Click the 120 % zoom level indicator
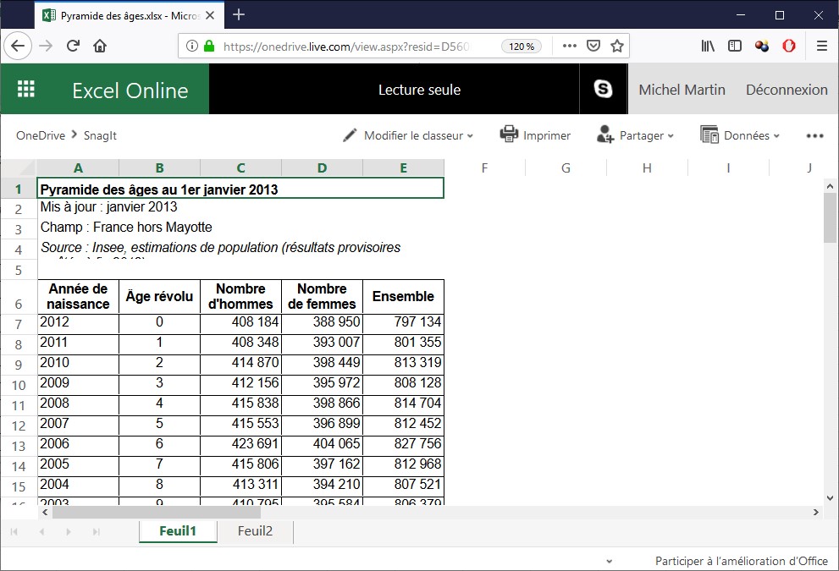The width and height of the screenshot is (839, 571). (522, 47)
